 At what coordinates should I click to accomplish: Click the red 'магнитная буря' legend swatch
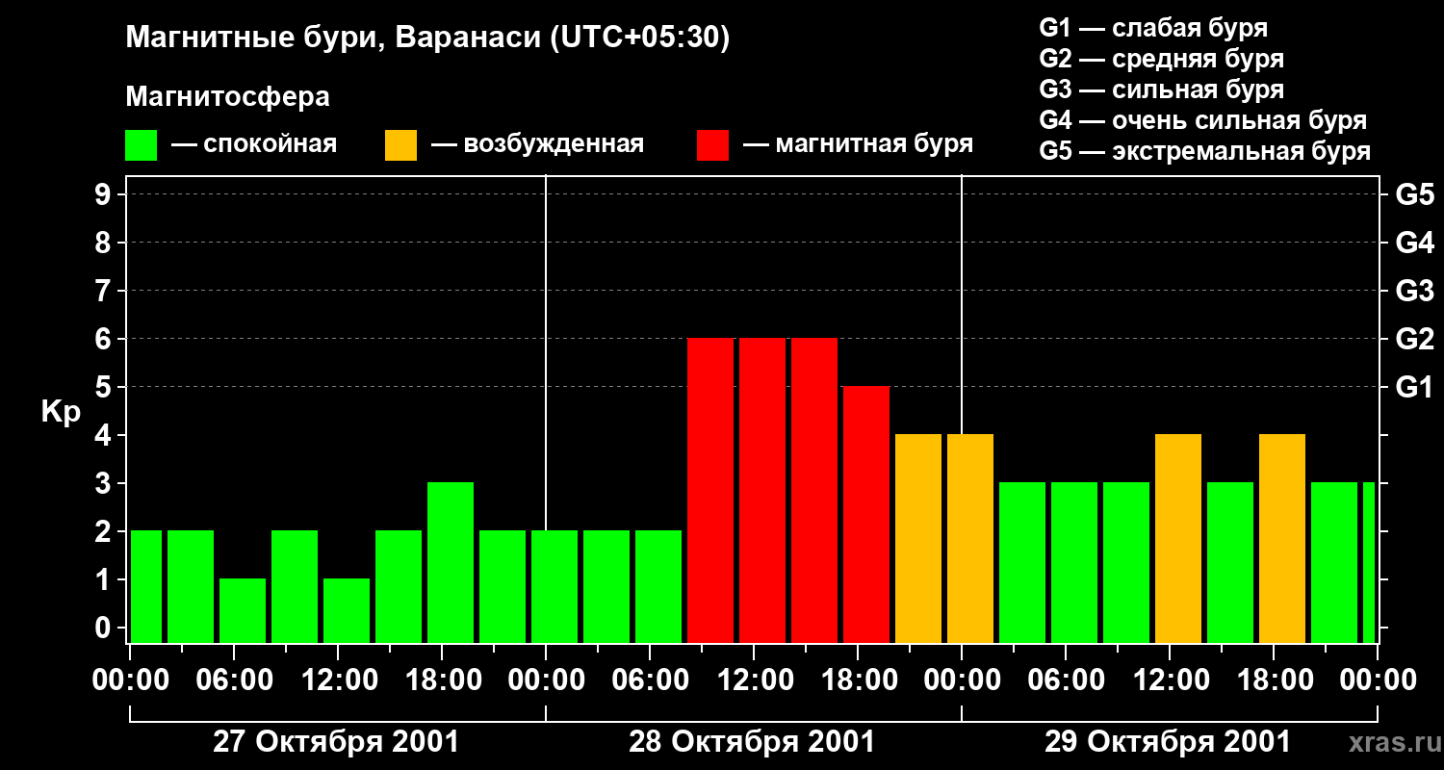tap(713, 145)
